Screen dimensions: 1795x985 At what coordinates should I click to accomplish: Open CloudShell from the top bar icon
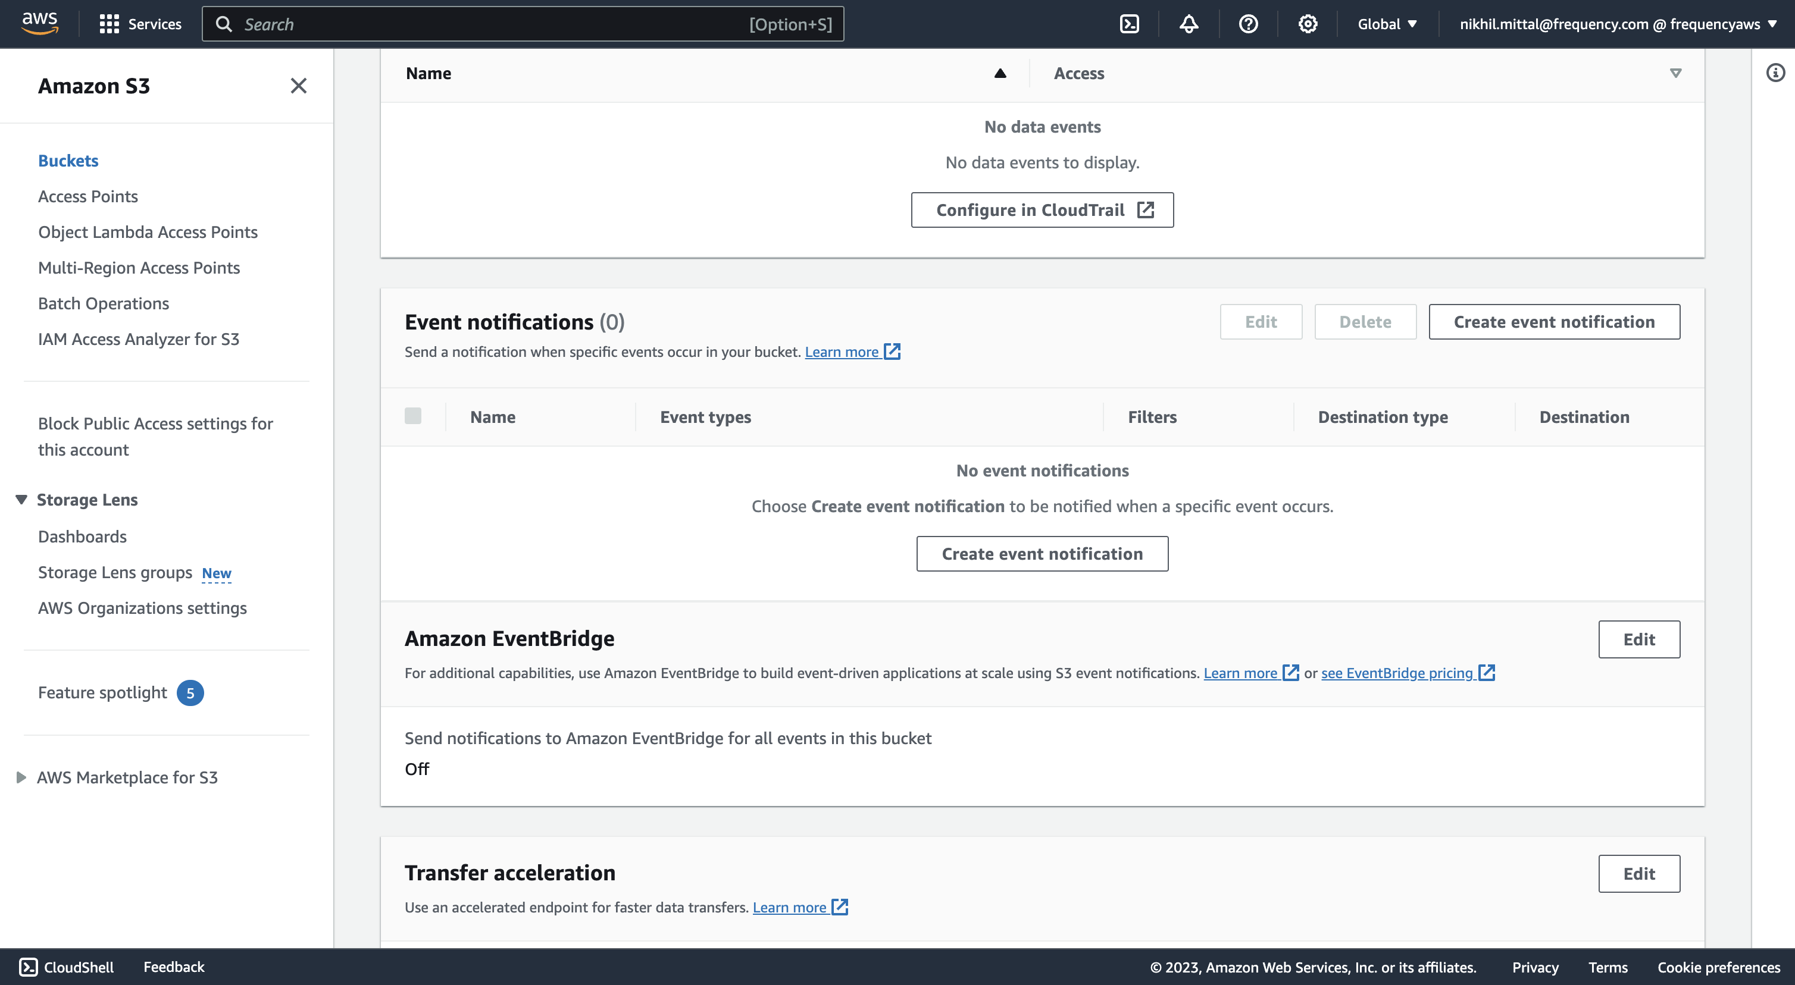1129,24
